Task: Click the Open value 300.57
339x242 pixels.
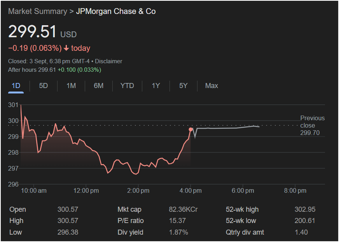Action: coord(68,209)
